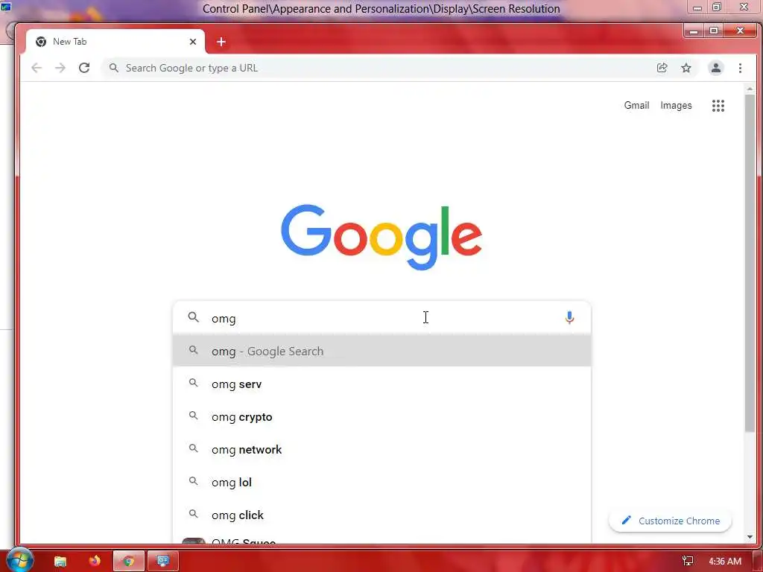
Task: Click the 4:36 AM taskbar clock
Action: (725, 562)
